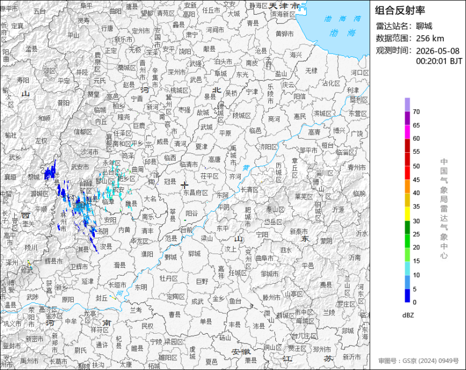Select the 东昌府区 map label
Viewport: 466px width, 370px height.
click(196, 192)
